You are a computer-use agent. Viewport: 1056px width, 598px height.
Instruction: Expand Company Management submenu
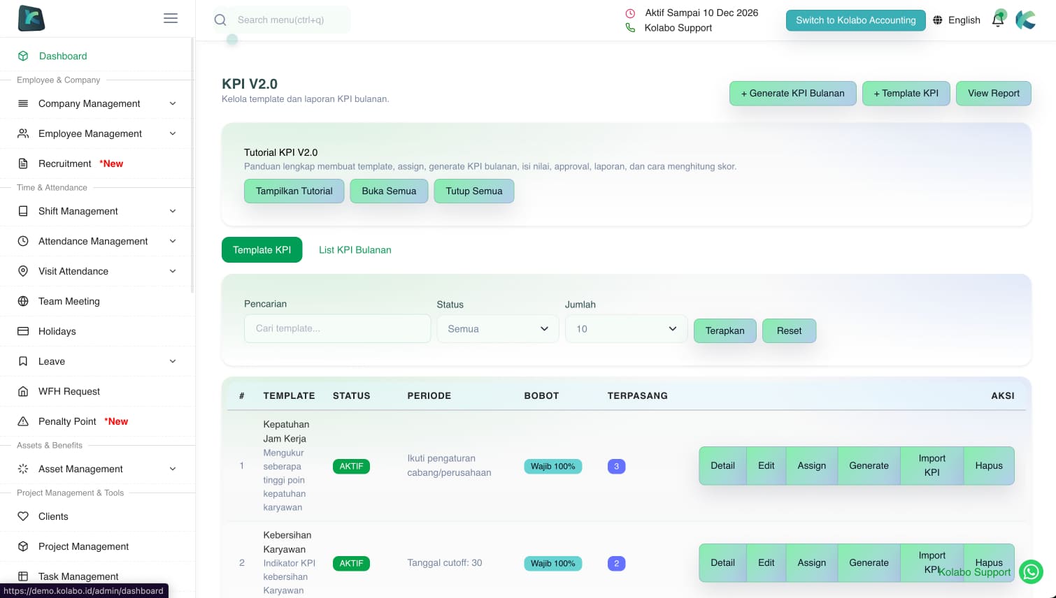[x=173, y=103]
